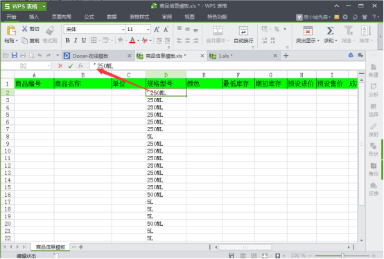Click the merge and center (合并居中) icon
The image size is (384, 259).
(218, 31)
